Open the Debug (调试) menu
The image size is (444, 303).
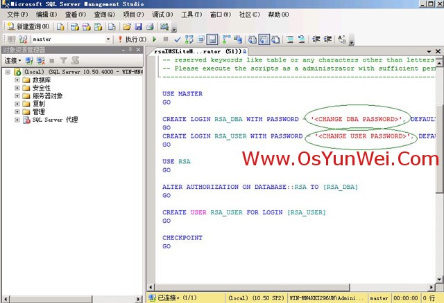tap(162, 15)
